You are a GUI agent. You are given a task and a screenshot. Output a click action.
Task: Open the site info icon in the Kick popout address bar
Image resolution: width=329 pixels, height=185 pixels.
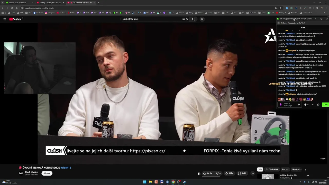click(x=279, y=23)
